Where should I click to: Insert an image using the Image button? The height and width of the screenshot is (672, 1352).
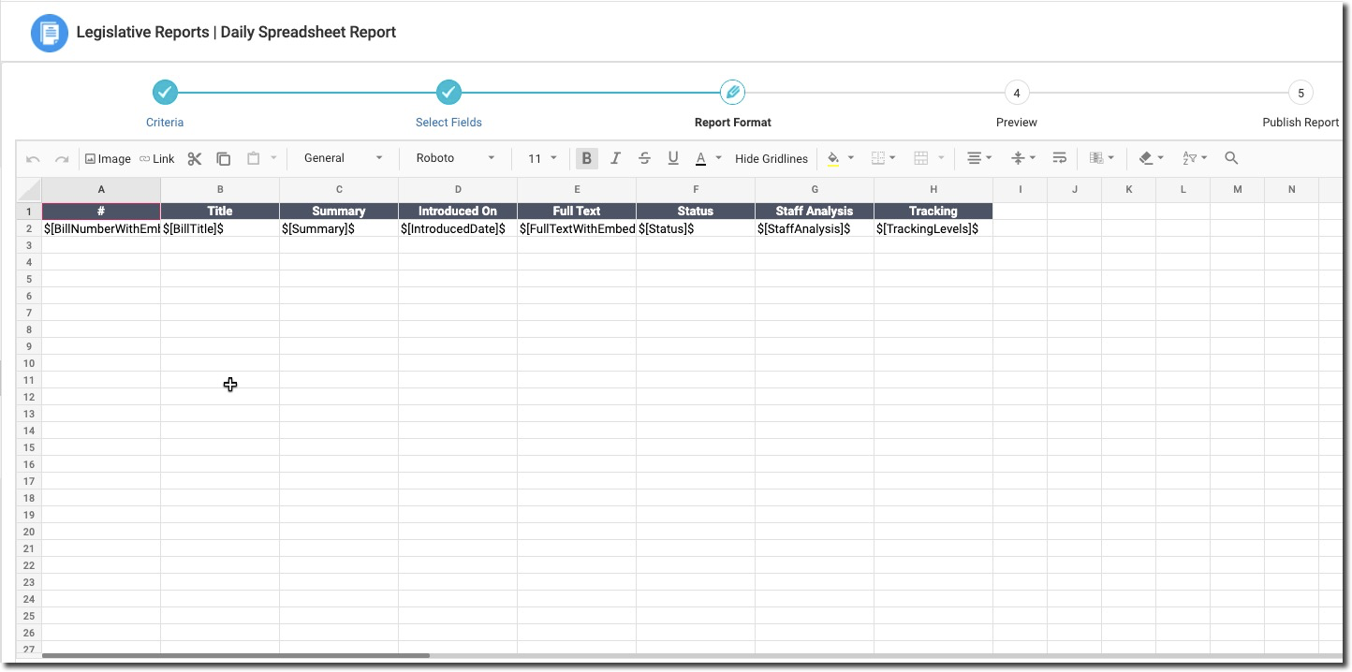pos(108,159)
